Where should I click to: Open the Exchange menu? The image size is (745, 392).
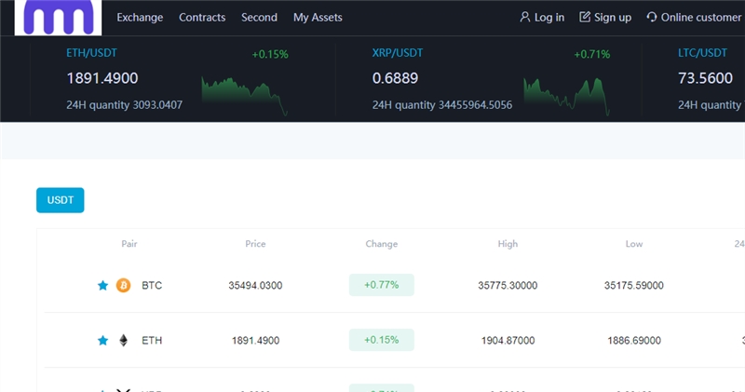coord(140,17)
